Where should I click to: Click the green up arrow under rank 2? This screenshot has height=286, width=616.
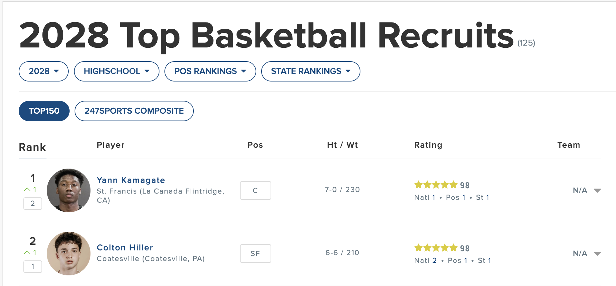click(x=27, y=253)
